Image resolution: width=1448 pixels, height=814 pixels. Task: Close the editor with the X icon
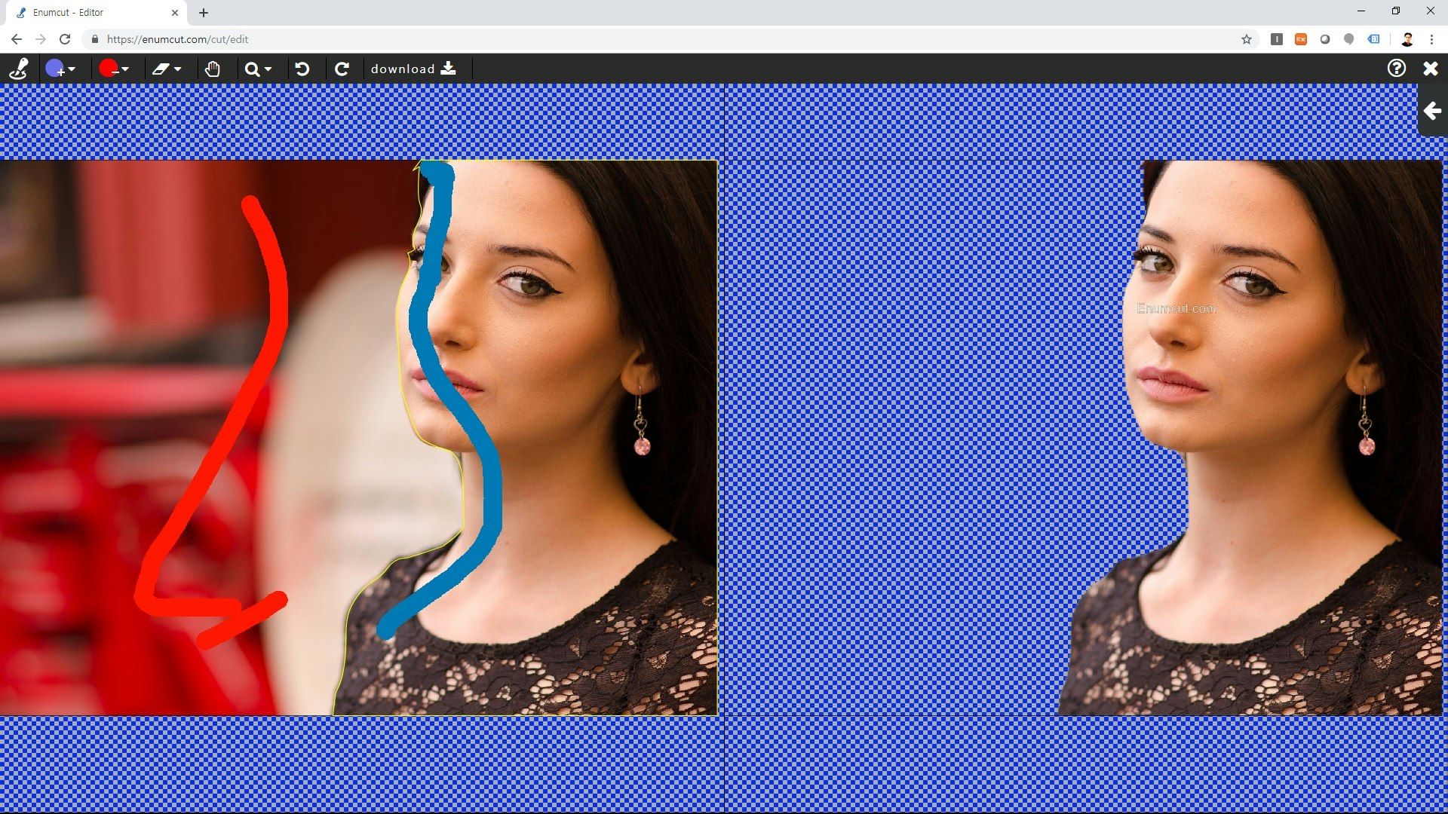(x=1430, y=69)
